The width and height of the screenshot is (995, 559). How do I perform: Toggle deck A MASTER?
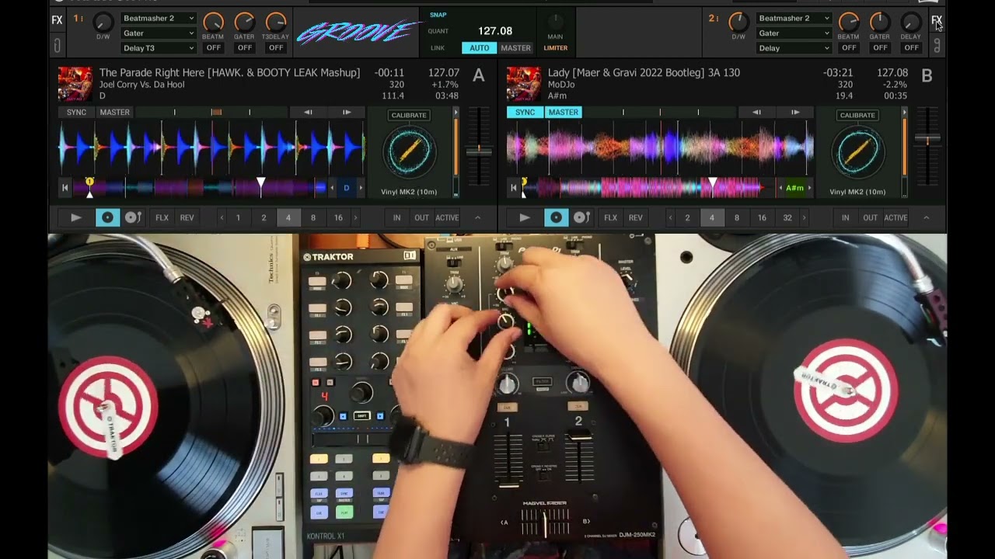[x=114, y=112]
